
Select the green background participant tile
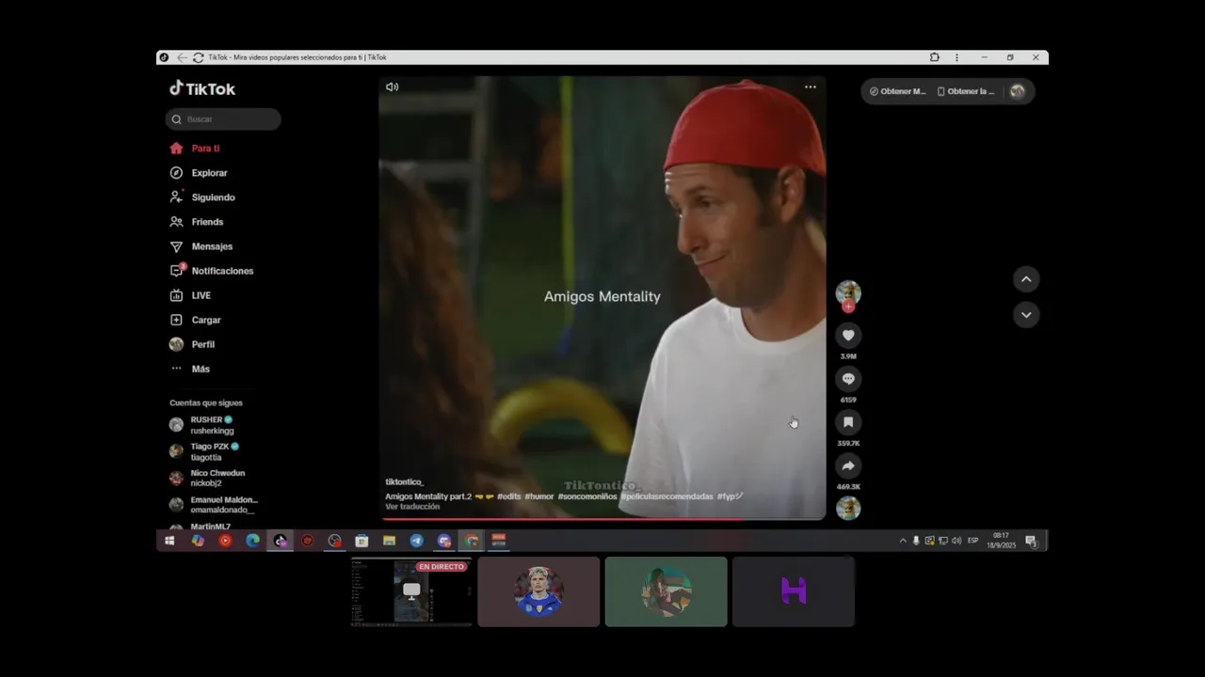pos(667,591)
